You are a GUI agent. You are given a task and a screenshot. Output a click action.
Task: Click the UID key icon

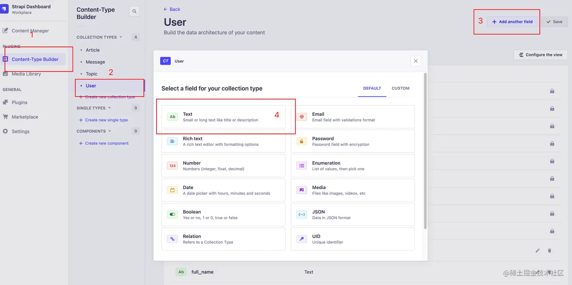click(302, 239)
